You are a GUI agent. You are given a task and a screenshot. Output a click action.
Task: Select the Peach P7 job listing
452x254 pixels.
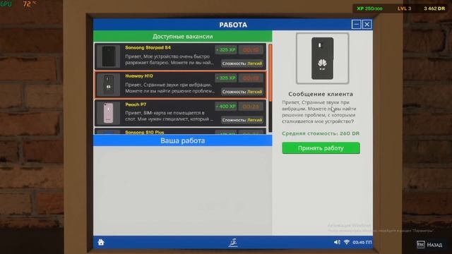point(180,113)
